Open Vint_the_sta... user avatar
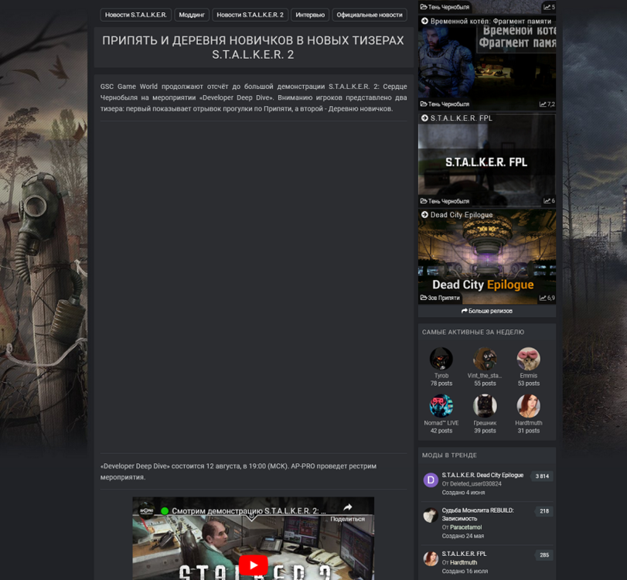 [485, 358]
